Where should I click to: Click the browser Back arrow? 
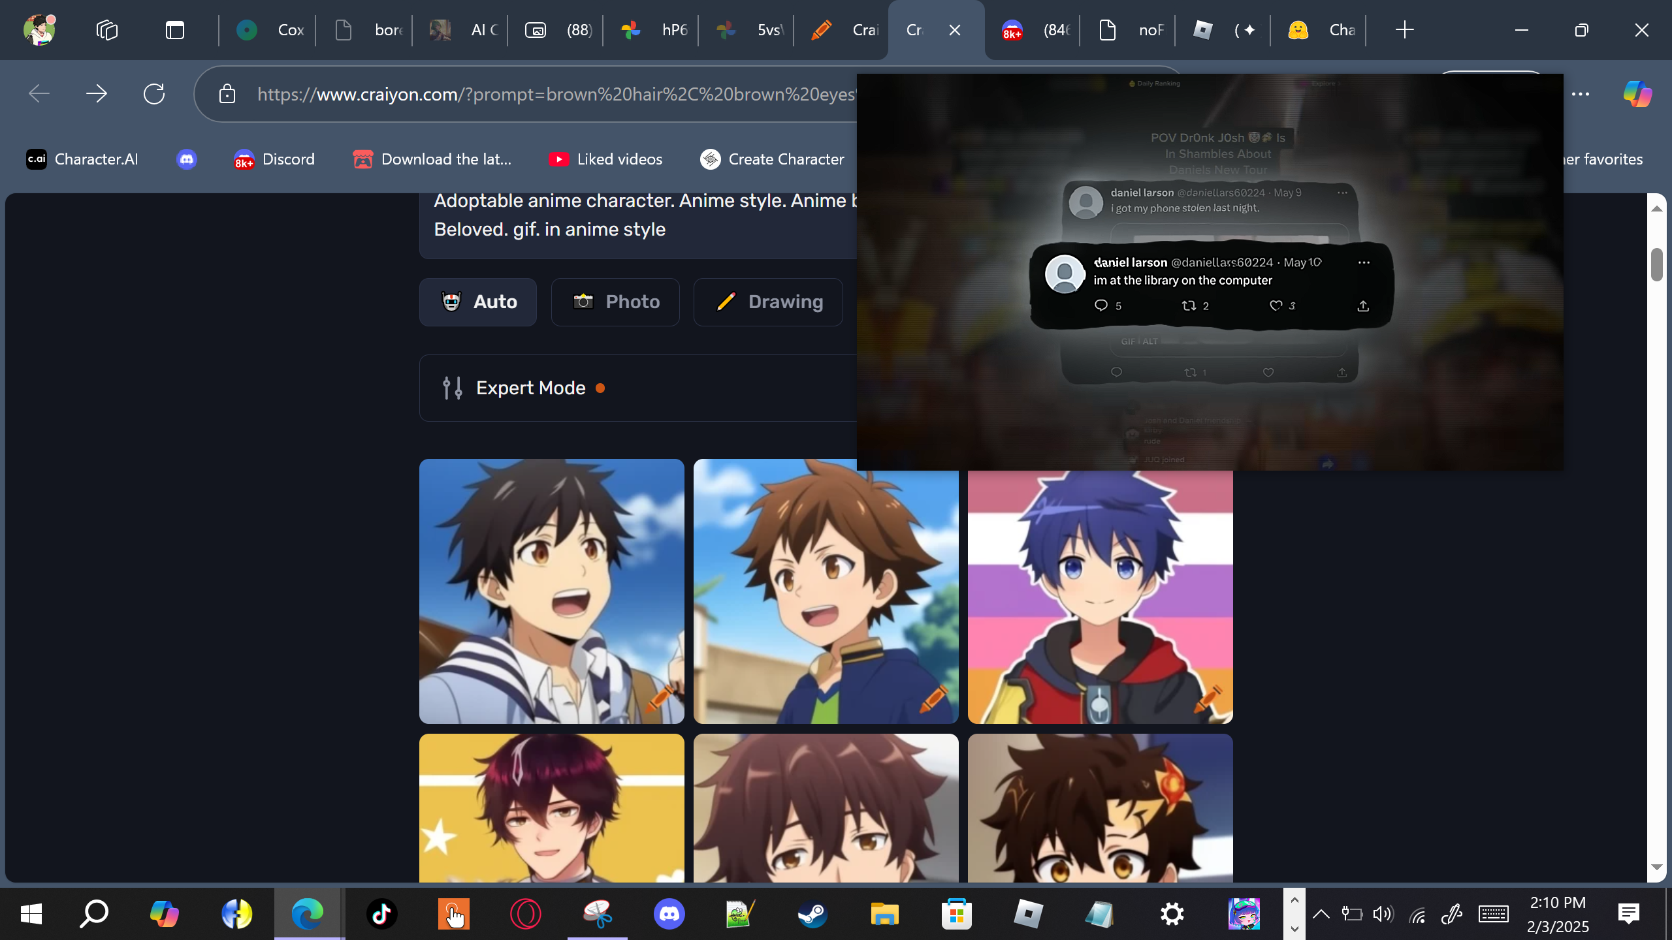click(x=39, y=94)
